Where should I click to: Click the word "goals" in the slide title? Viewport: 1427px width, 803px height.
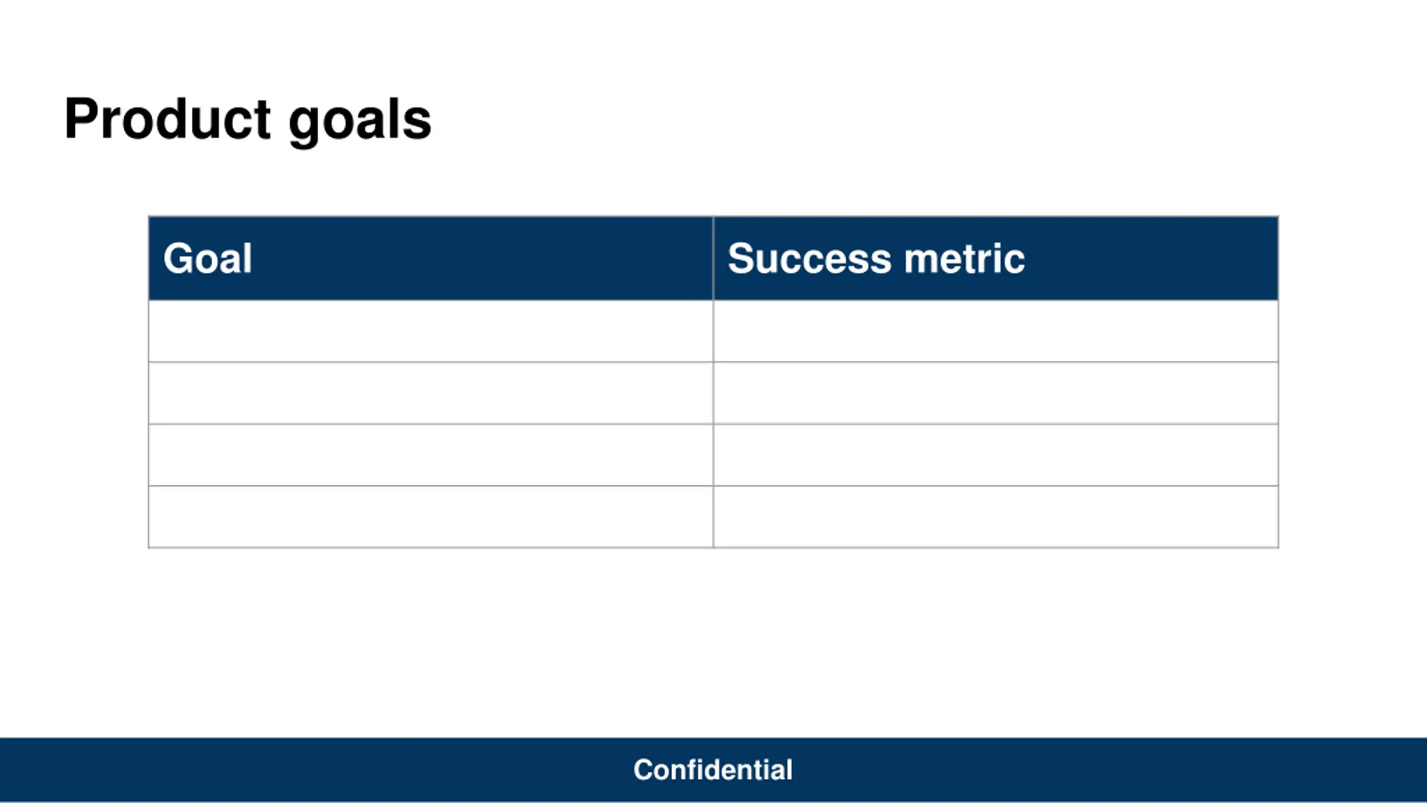point(360,120)
